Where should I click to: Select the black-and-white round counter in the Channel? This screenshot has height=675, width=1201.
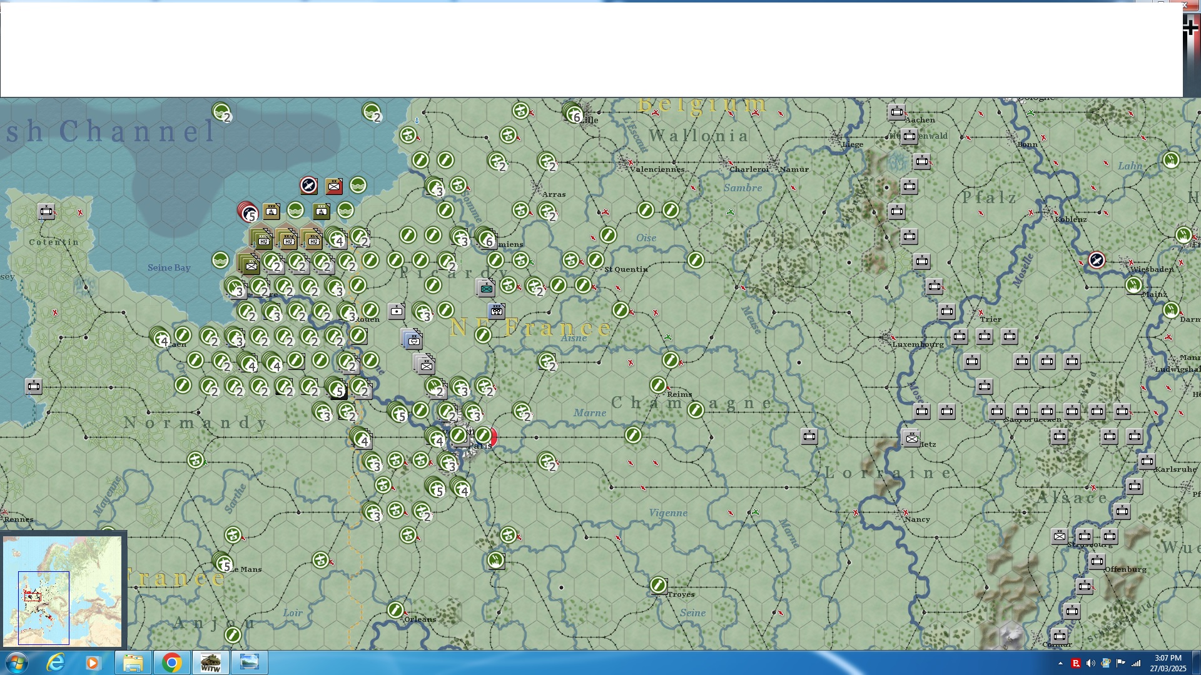[x=308, y=185]
